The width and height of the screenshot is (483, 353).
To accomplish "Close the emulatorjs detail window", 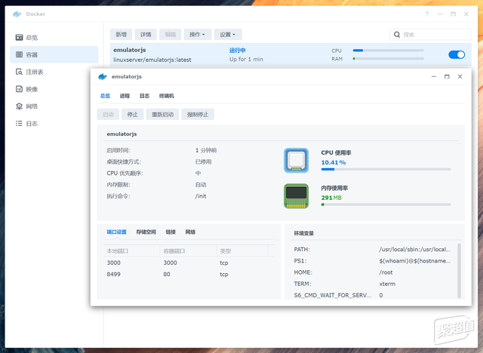I will pos(460,77).
